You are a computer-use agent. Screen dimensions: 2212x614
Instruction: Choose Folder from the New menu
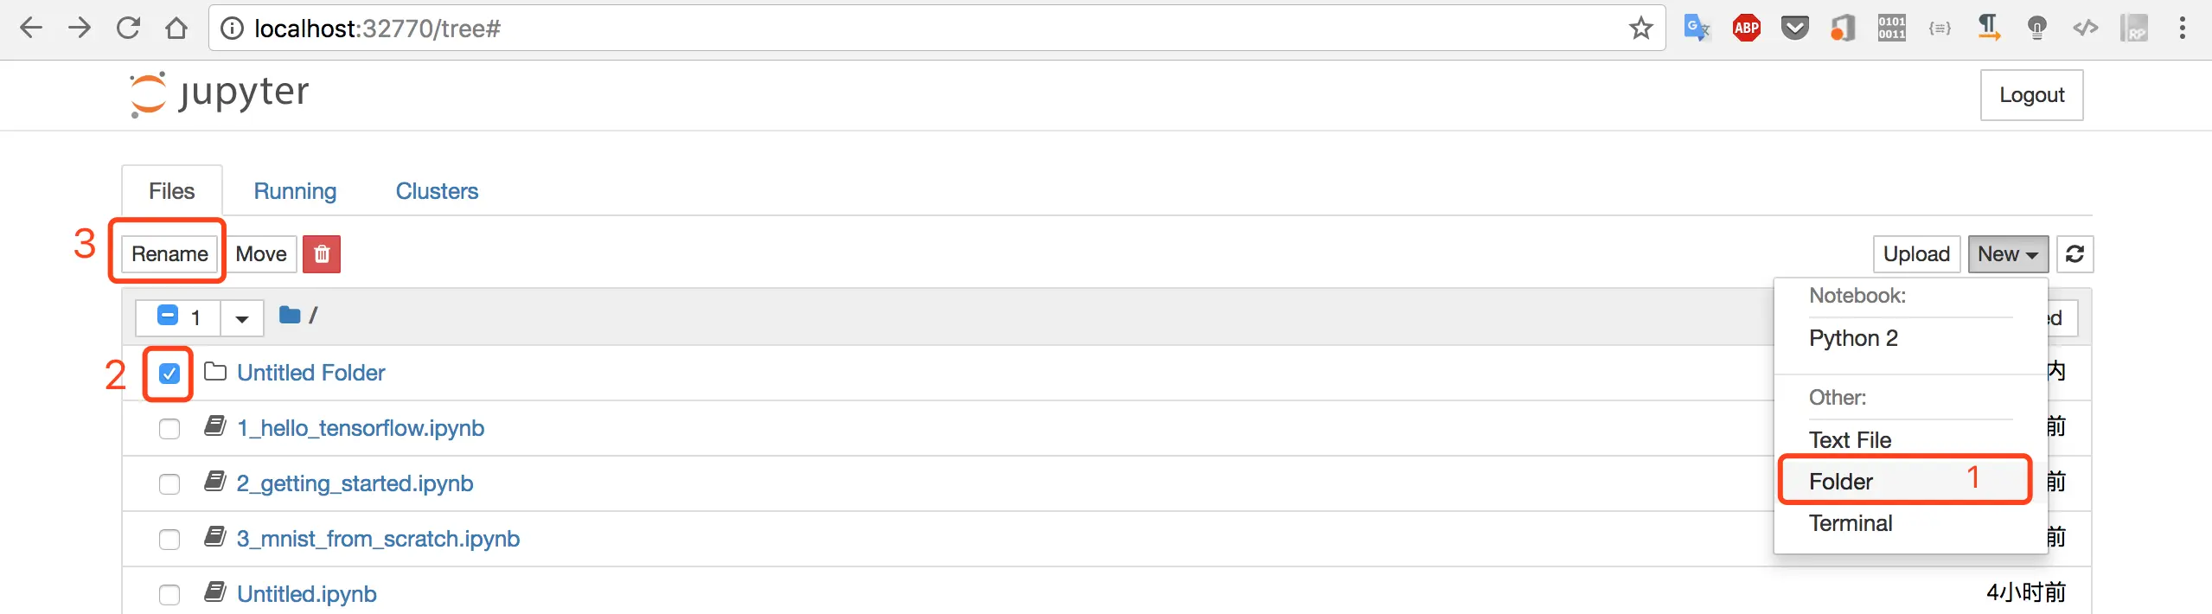pyautogui.click(x=1841, y=482)
